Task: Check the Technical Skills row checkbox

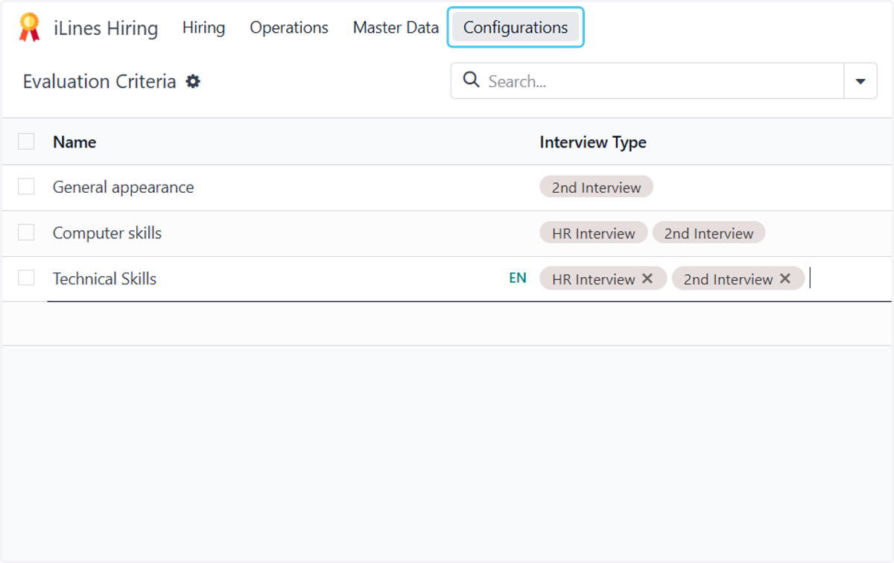Action: 26,278
